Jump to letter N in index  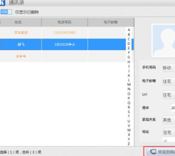(129, 89)
